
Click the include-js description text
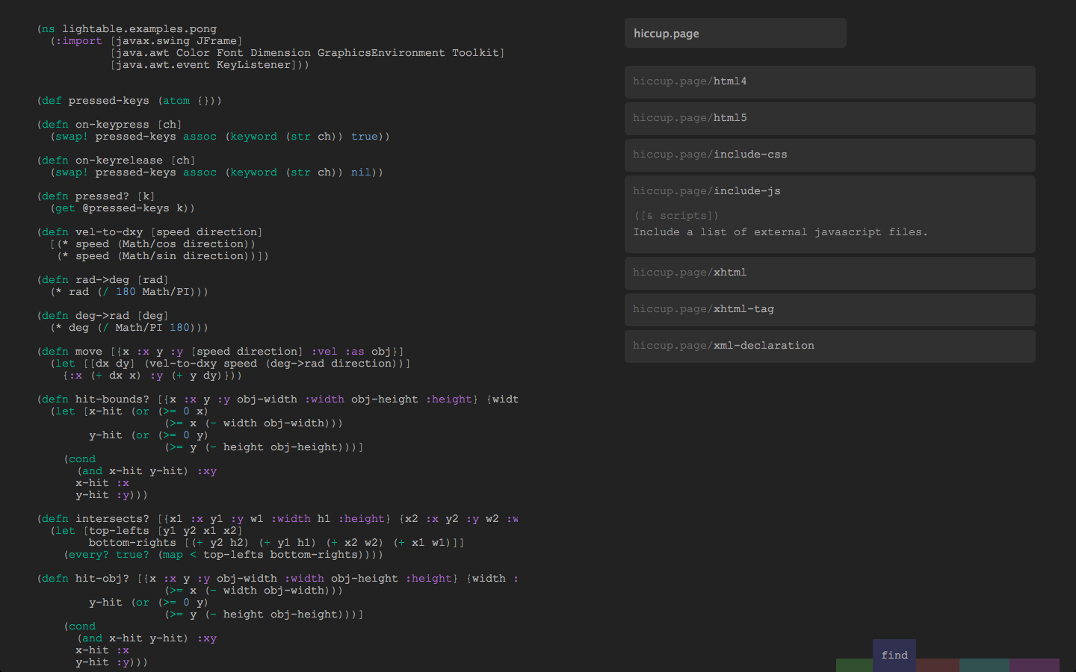[780, 232]
